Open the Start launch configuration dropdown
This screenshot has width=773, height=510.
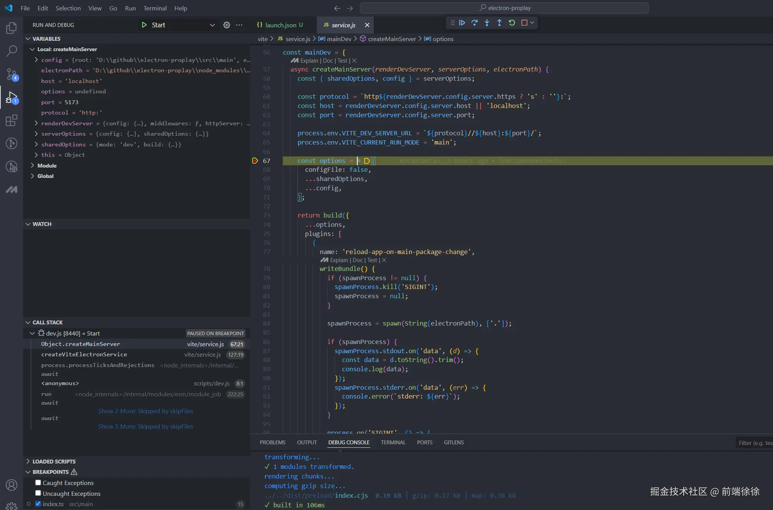[x=212, y=25]
